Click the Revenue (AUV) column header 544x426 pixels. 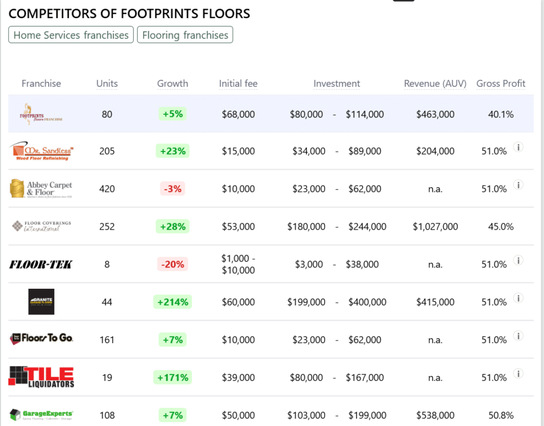(435, 83)
